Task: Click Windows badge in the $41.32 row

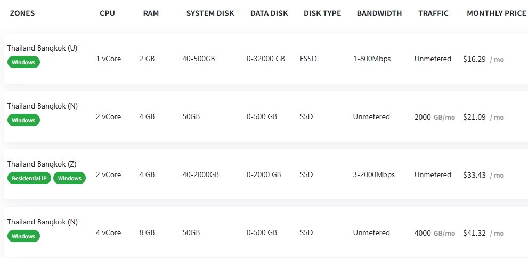Action: 23,236
